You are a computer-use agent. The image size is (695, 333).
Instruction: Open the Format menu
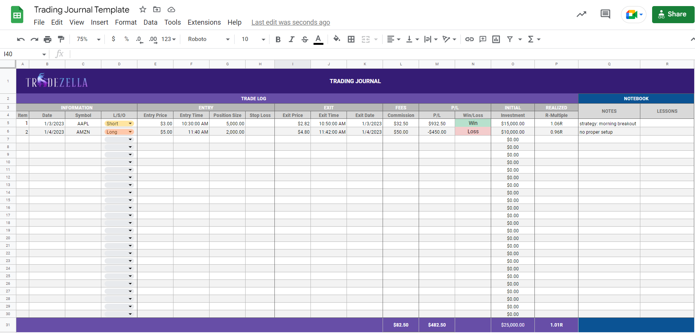[126, 22]
